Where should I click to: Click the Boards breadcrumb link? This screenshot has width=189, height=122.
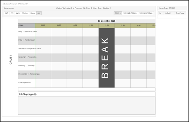[x=14, y=4]
